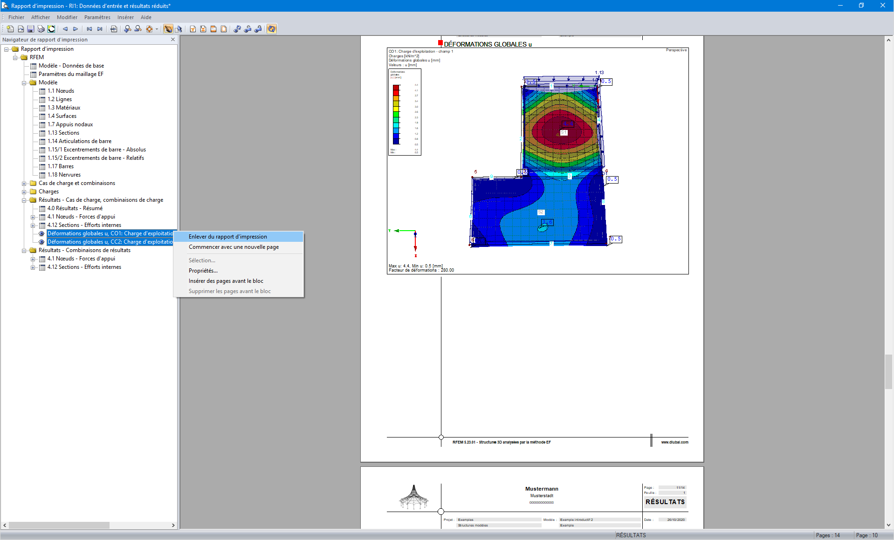
Task: Navigate back one page
Action: click(65, 28)
